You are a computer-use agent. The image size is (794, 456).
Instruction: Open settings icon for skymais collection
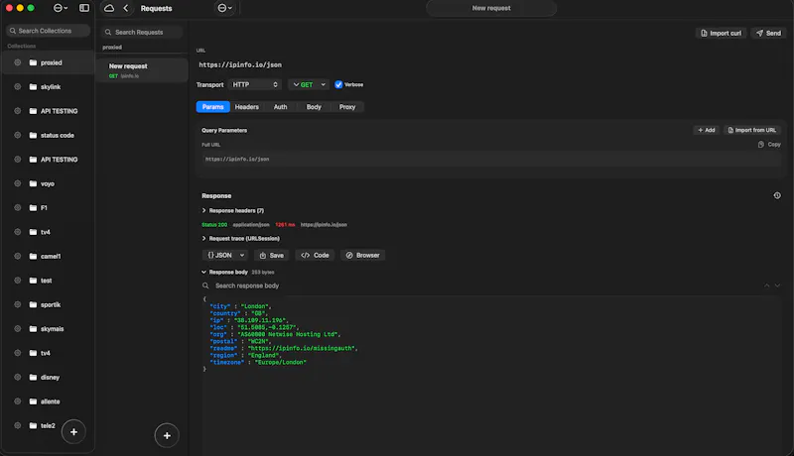tap(17, 328)
